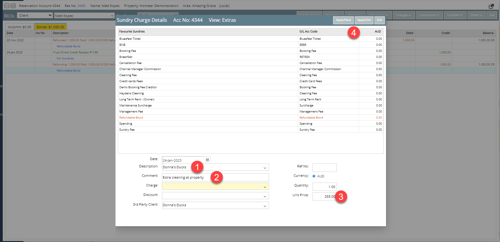Open the Charge dropdown list
This screenshot has width=500, height=242.
(265, 187)
